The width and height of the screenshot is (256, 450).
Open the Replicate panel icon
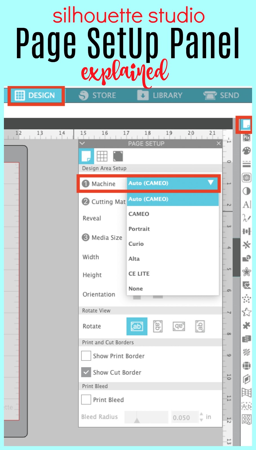click(x=246, y=245)
